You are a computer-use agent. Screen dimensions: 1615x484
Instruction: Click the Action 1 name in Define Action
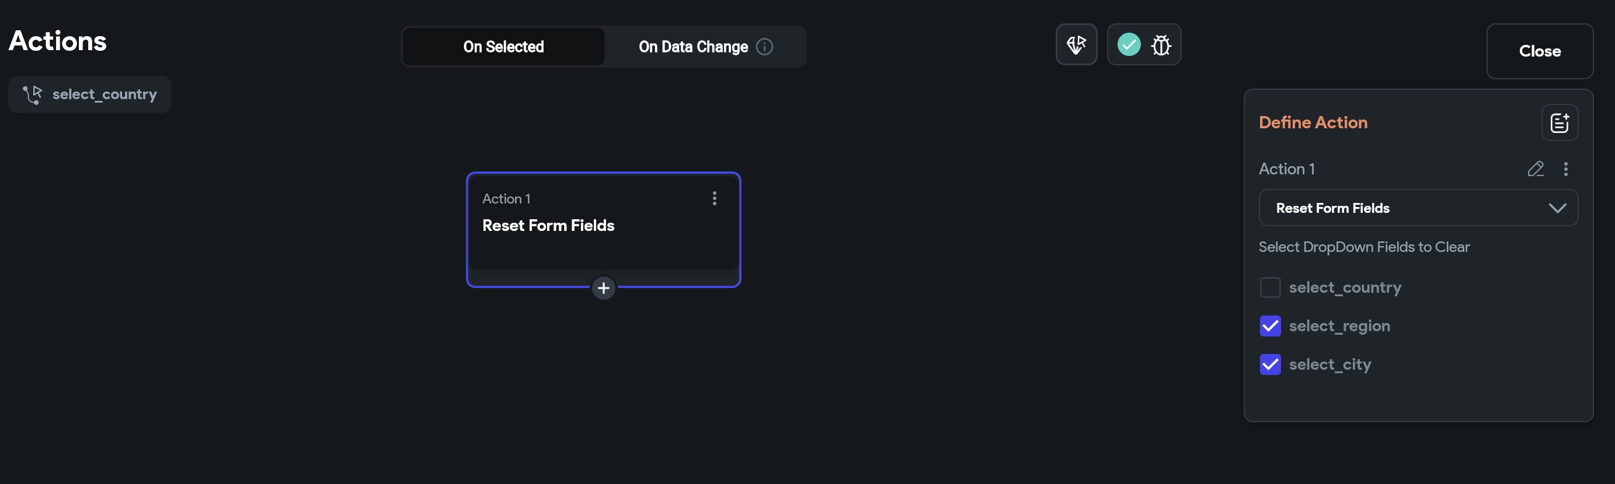point(1286,169)
